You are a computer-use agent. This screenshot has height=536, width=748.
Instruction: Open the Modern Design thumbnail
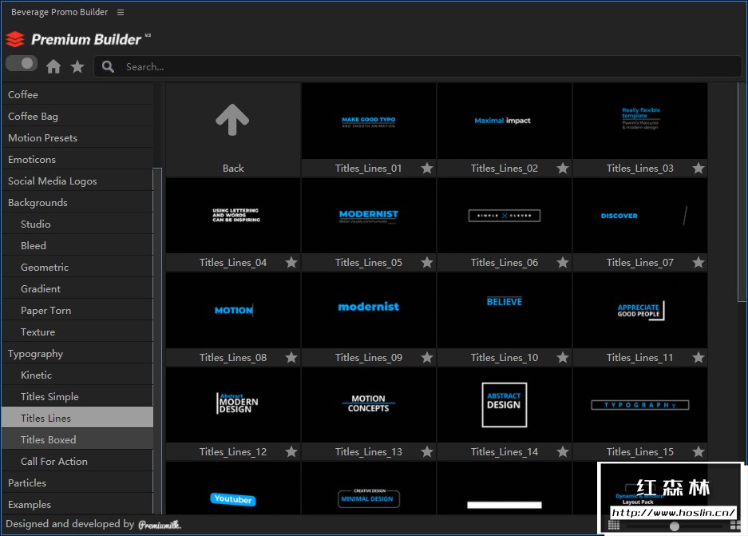point(233,405)
